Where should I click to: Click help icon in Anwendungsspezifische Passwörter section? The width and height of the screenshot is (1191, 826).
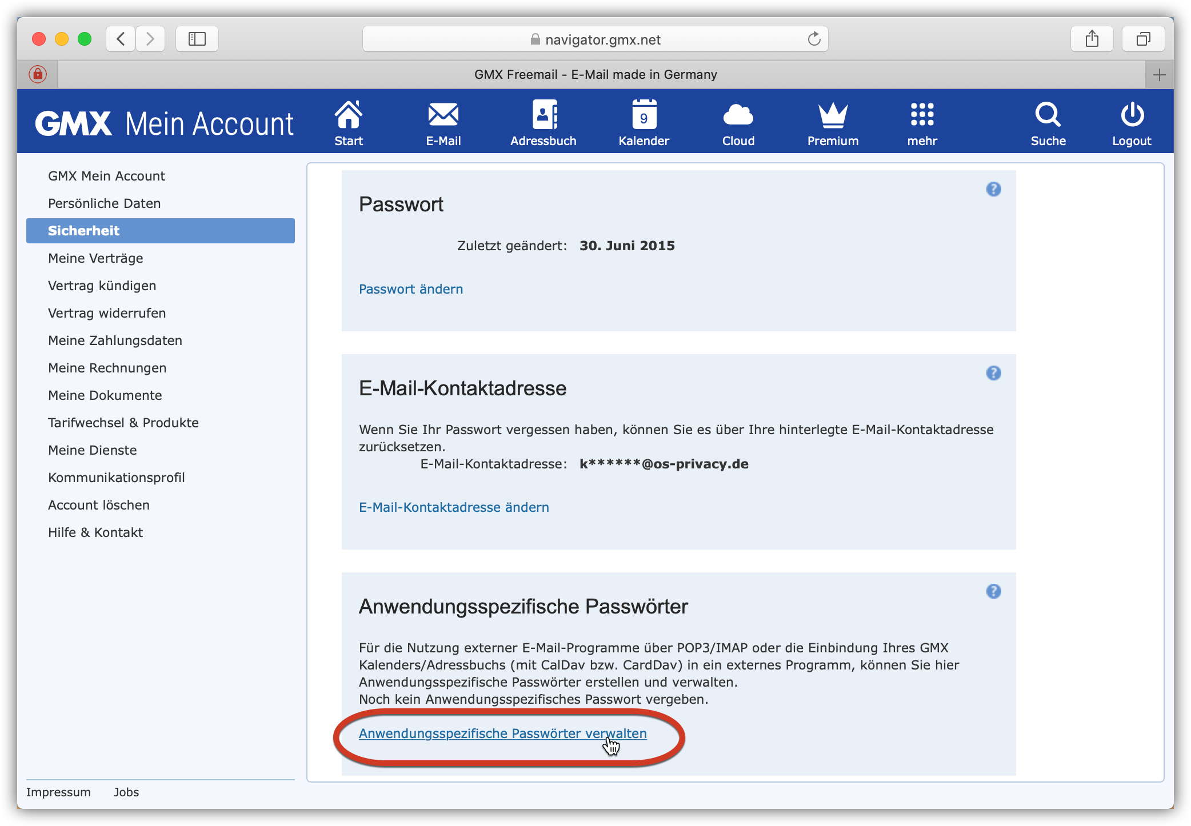(994, 591)
